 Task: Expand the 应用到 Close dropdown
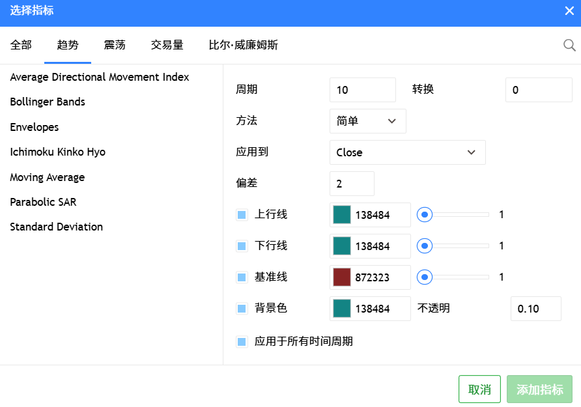coord(407,152)
